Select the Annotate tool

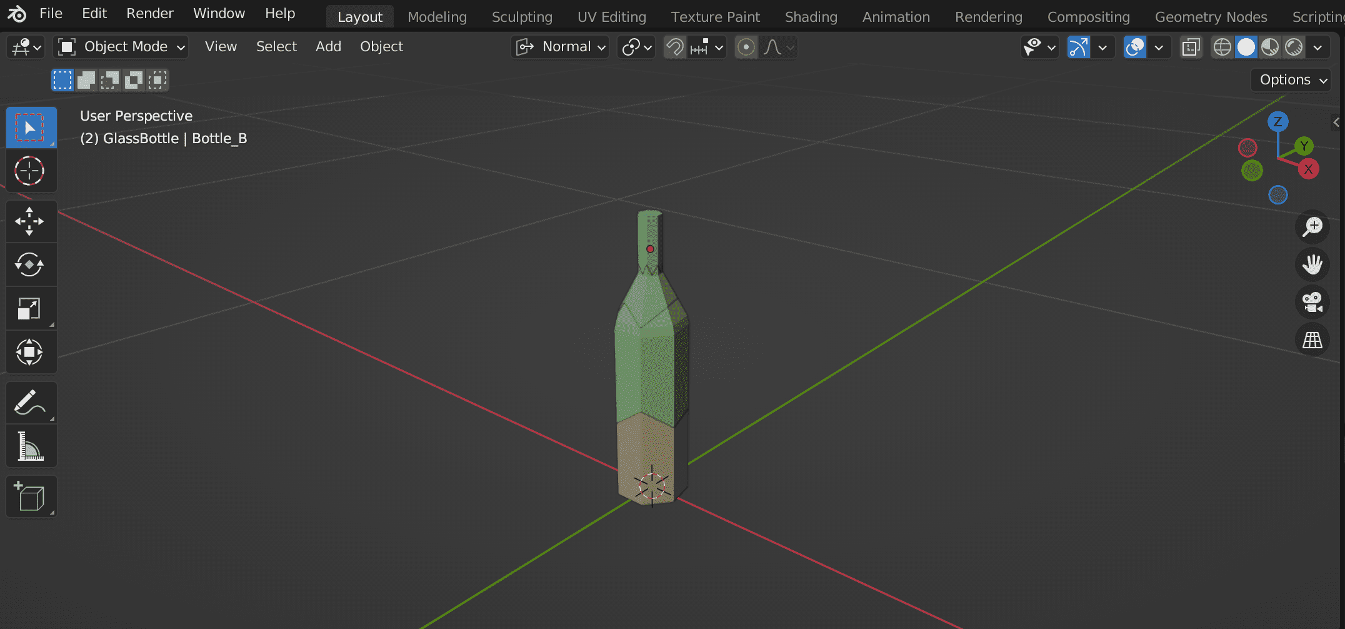pos(31,403)
